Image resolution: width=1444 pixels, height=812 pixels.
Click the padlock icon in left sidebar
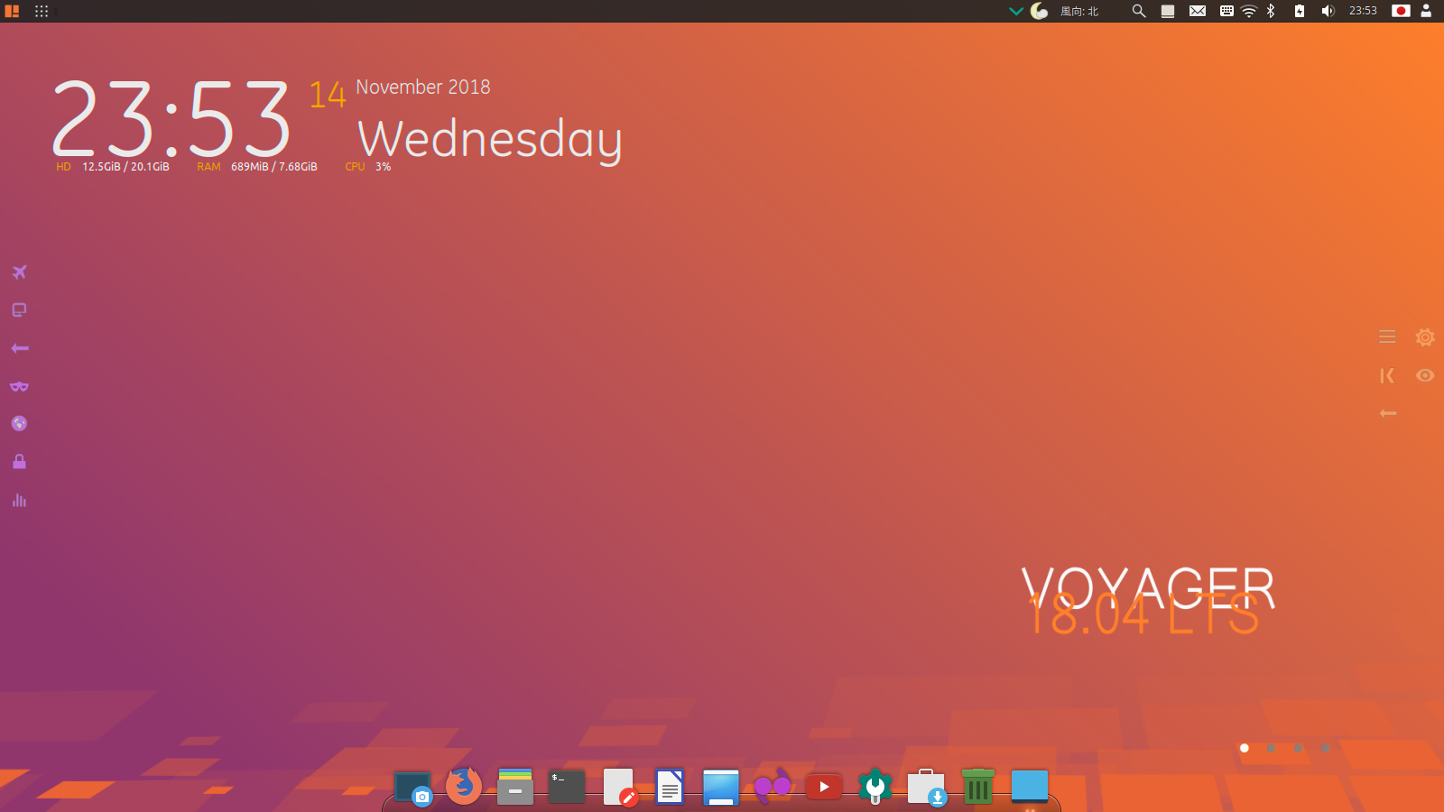[19, 462]
